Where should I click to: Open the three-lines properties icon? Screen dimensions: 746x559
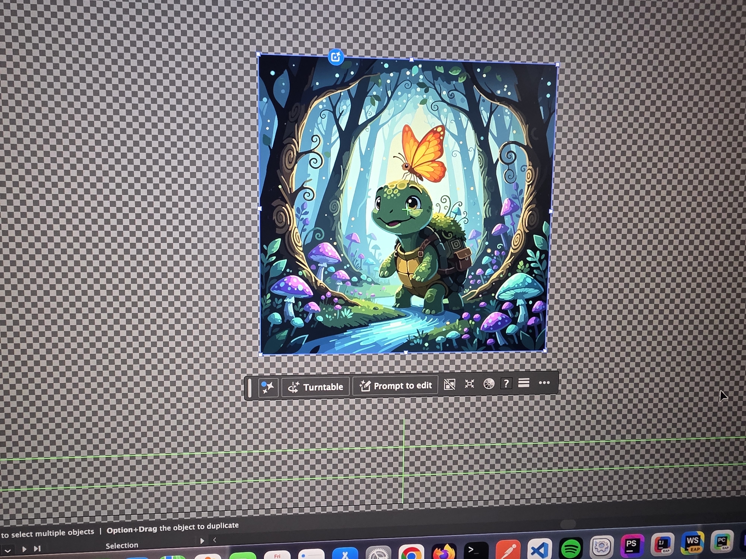pos(524,383)
